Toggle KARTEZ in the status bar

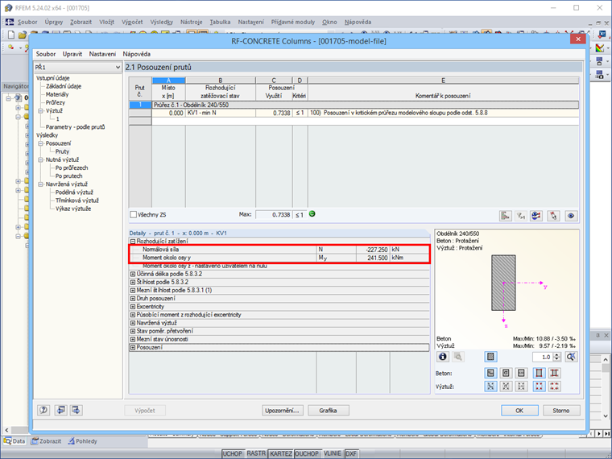281,453
